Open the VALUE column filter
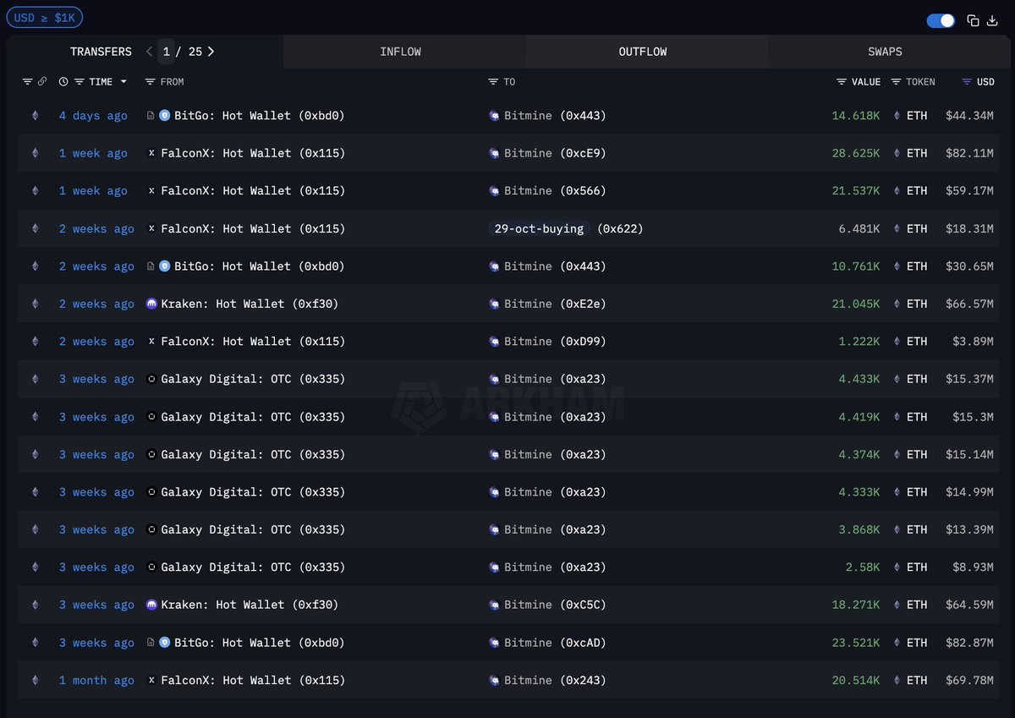Screen dimensions: 1015x718 842,82
